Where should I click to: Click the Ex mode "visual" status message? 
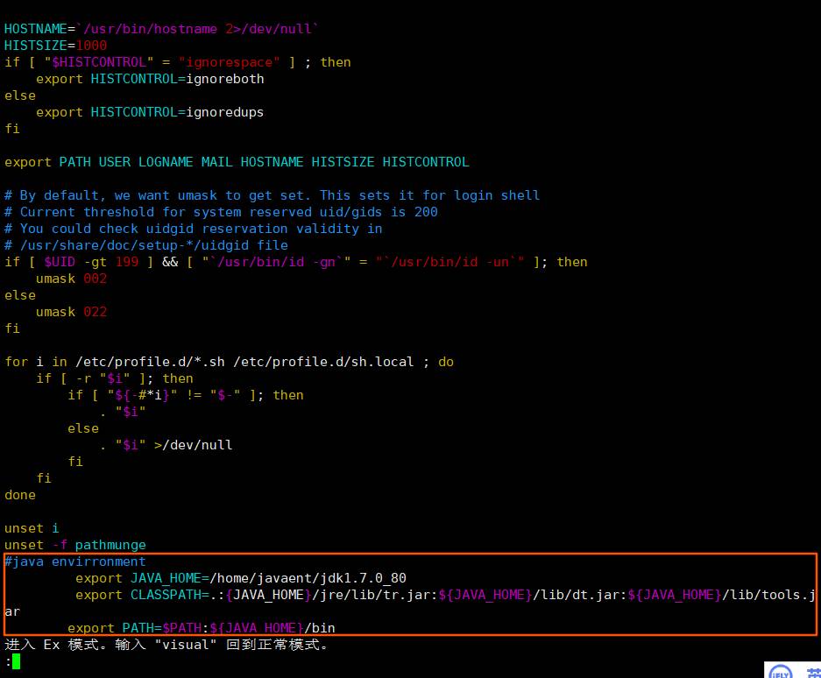point(166,645)
